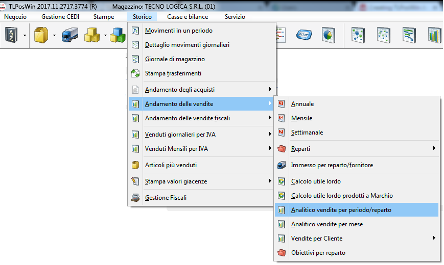Open dropdown arrow next to yellow folder icon
444x265 pixels.
[54, 36]
